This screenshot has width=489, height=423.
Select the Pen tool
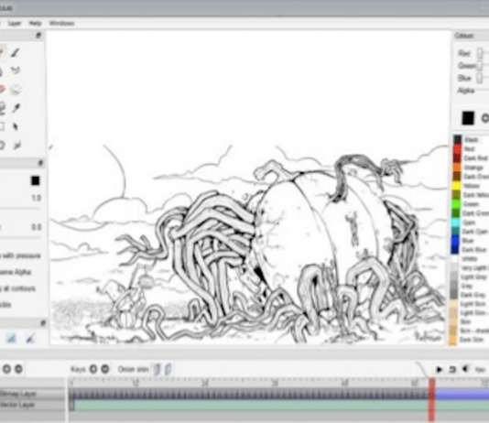point(16,52)
